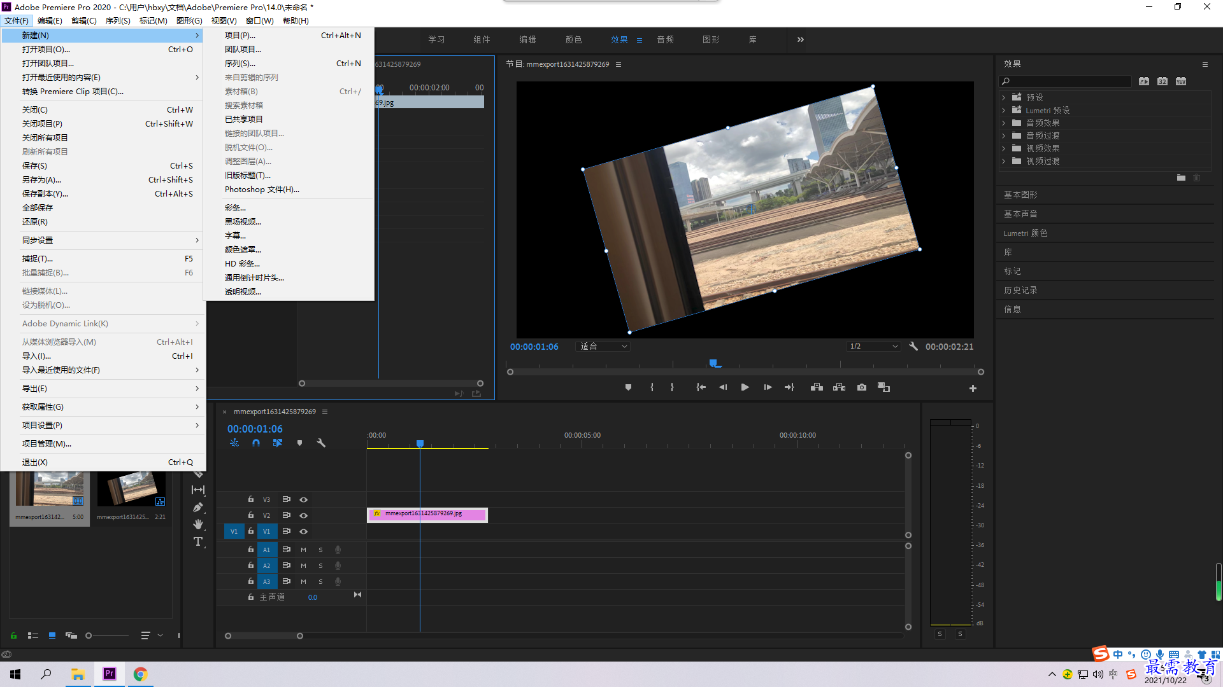Open the Program monitor button editor plus

coord(973,388)
